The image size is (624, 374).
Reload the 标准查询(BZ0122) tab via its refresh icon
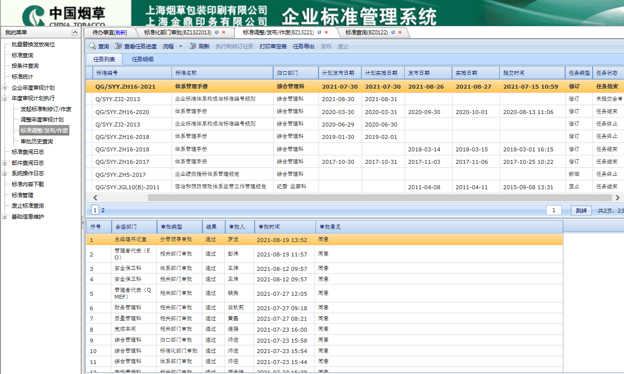point(393,32)
